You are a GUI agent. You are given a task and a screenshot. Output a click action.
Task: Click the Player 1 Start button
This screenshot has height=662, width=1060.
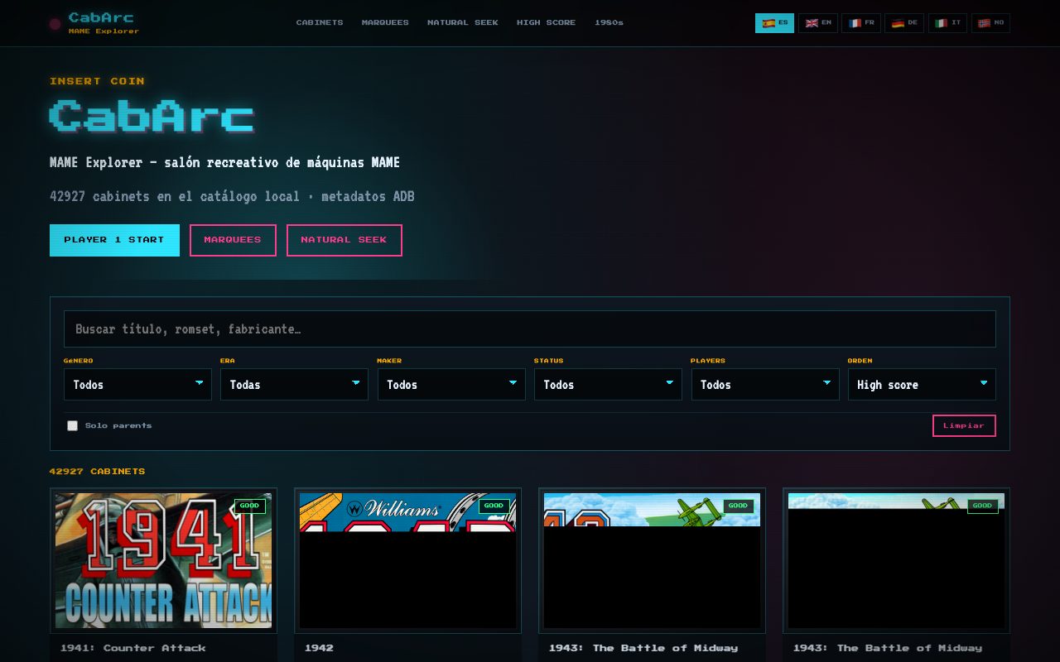(114, 240)
